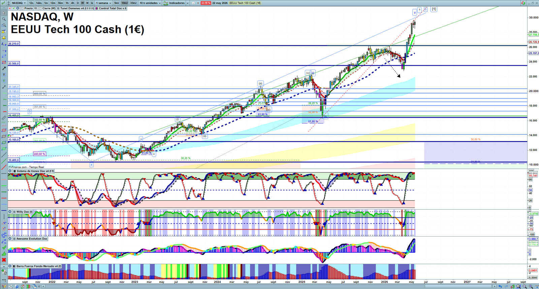Select the brown ellipse drawing tool
Viewport: 539px width, 289px height.
click(x=4, y=136)
